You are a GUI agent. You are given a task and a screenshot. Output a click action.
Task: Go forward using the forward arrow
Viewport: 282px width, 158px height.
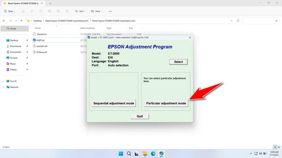[10, 21]
